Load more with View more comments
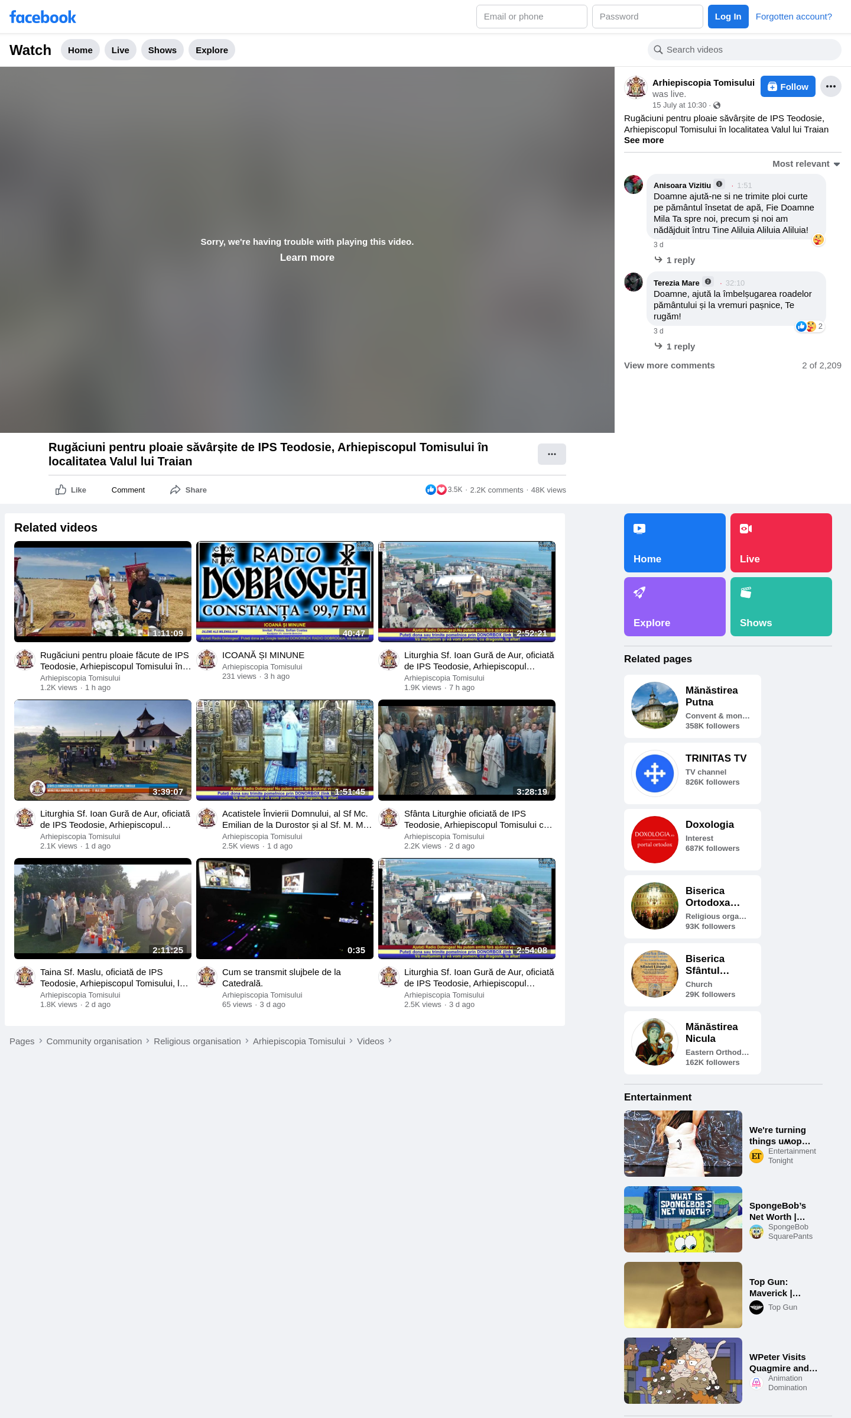851x1418 pixels. (x=669, y=365)
